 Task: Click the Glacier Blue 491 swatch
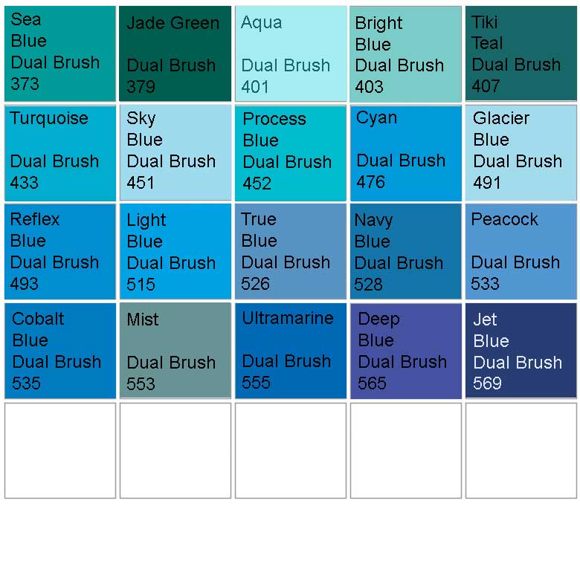[521, 153]
